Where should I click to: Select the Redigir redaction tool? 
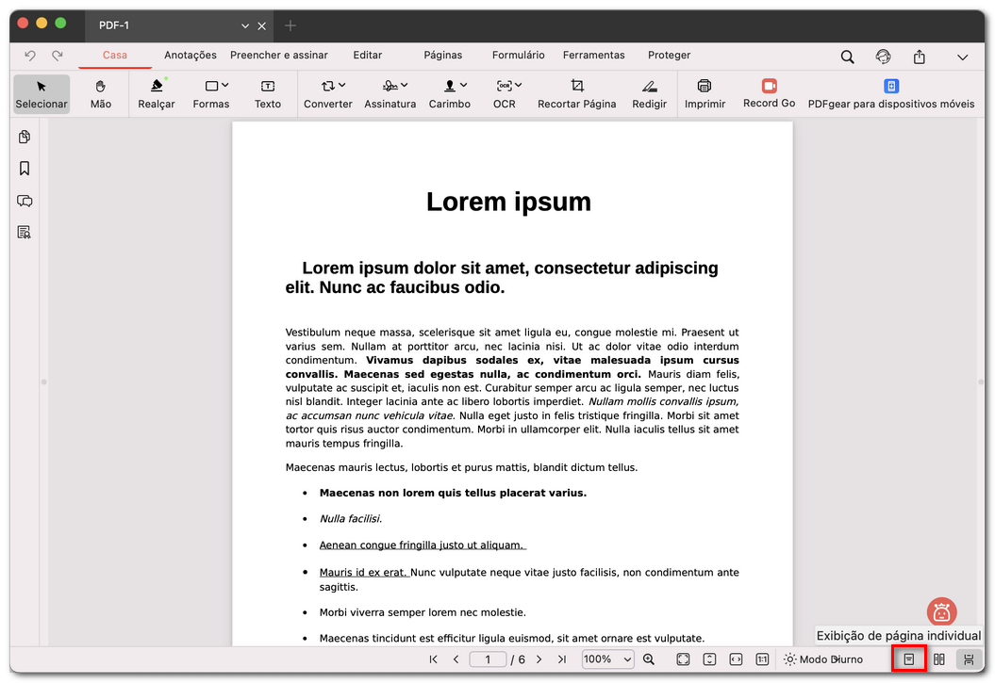649,93
